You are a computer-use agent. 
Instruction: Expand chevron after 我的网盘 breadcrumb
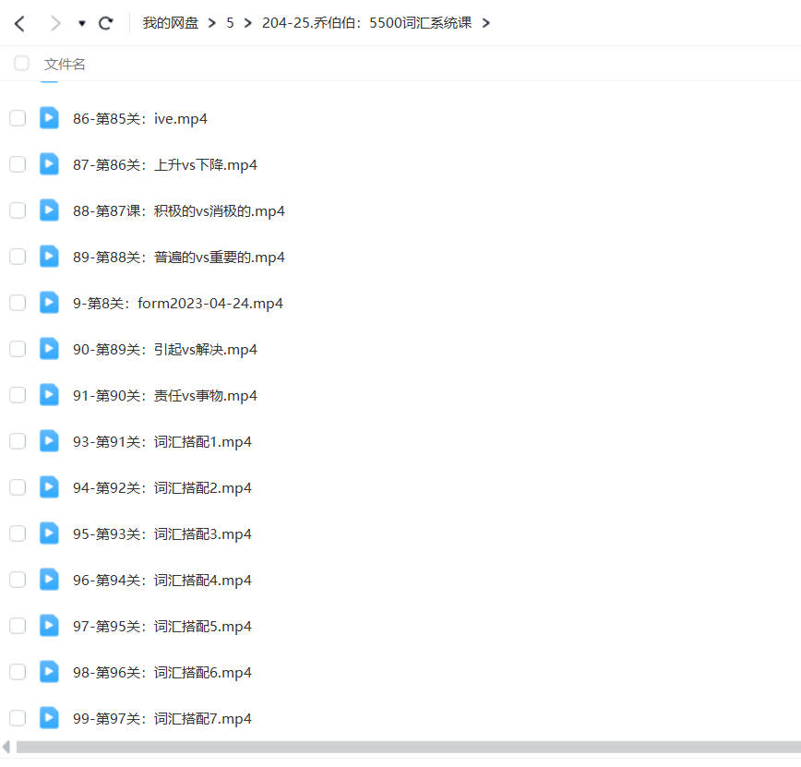(x=212, y=23)
